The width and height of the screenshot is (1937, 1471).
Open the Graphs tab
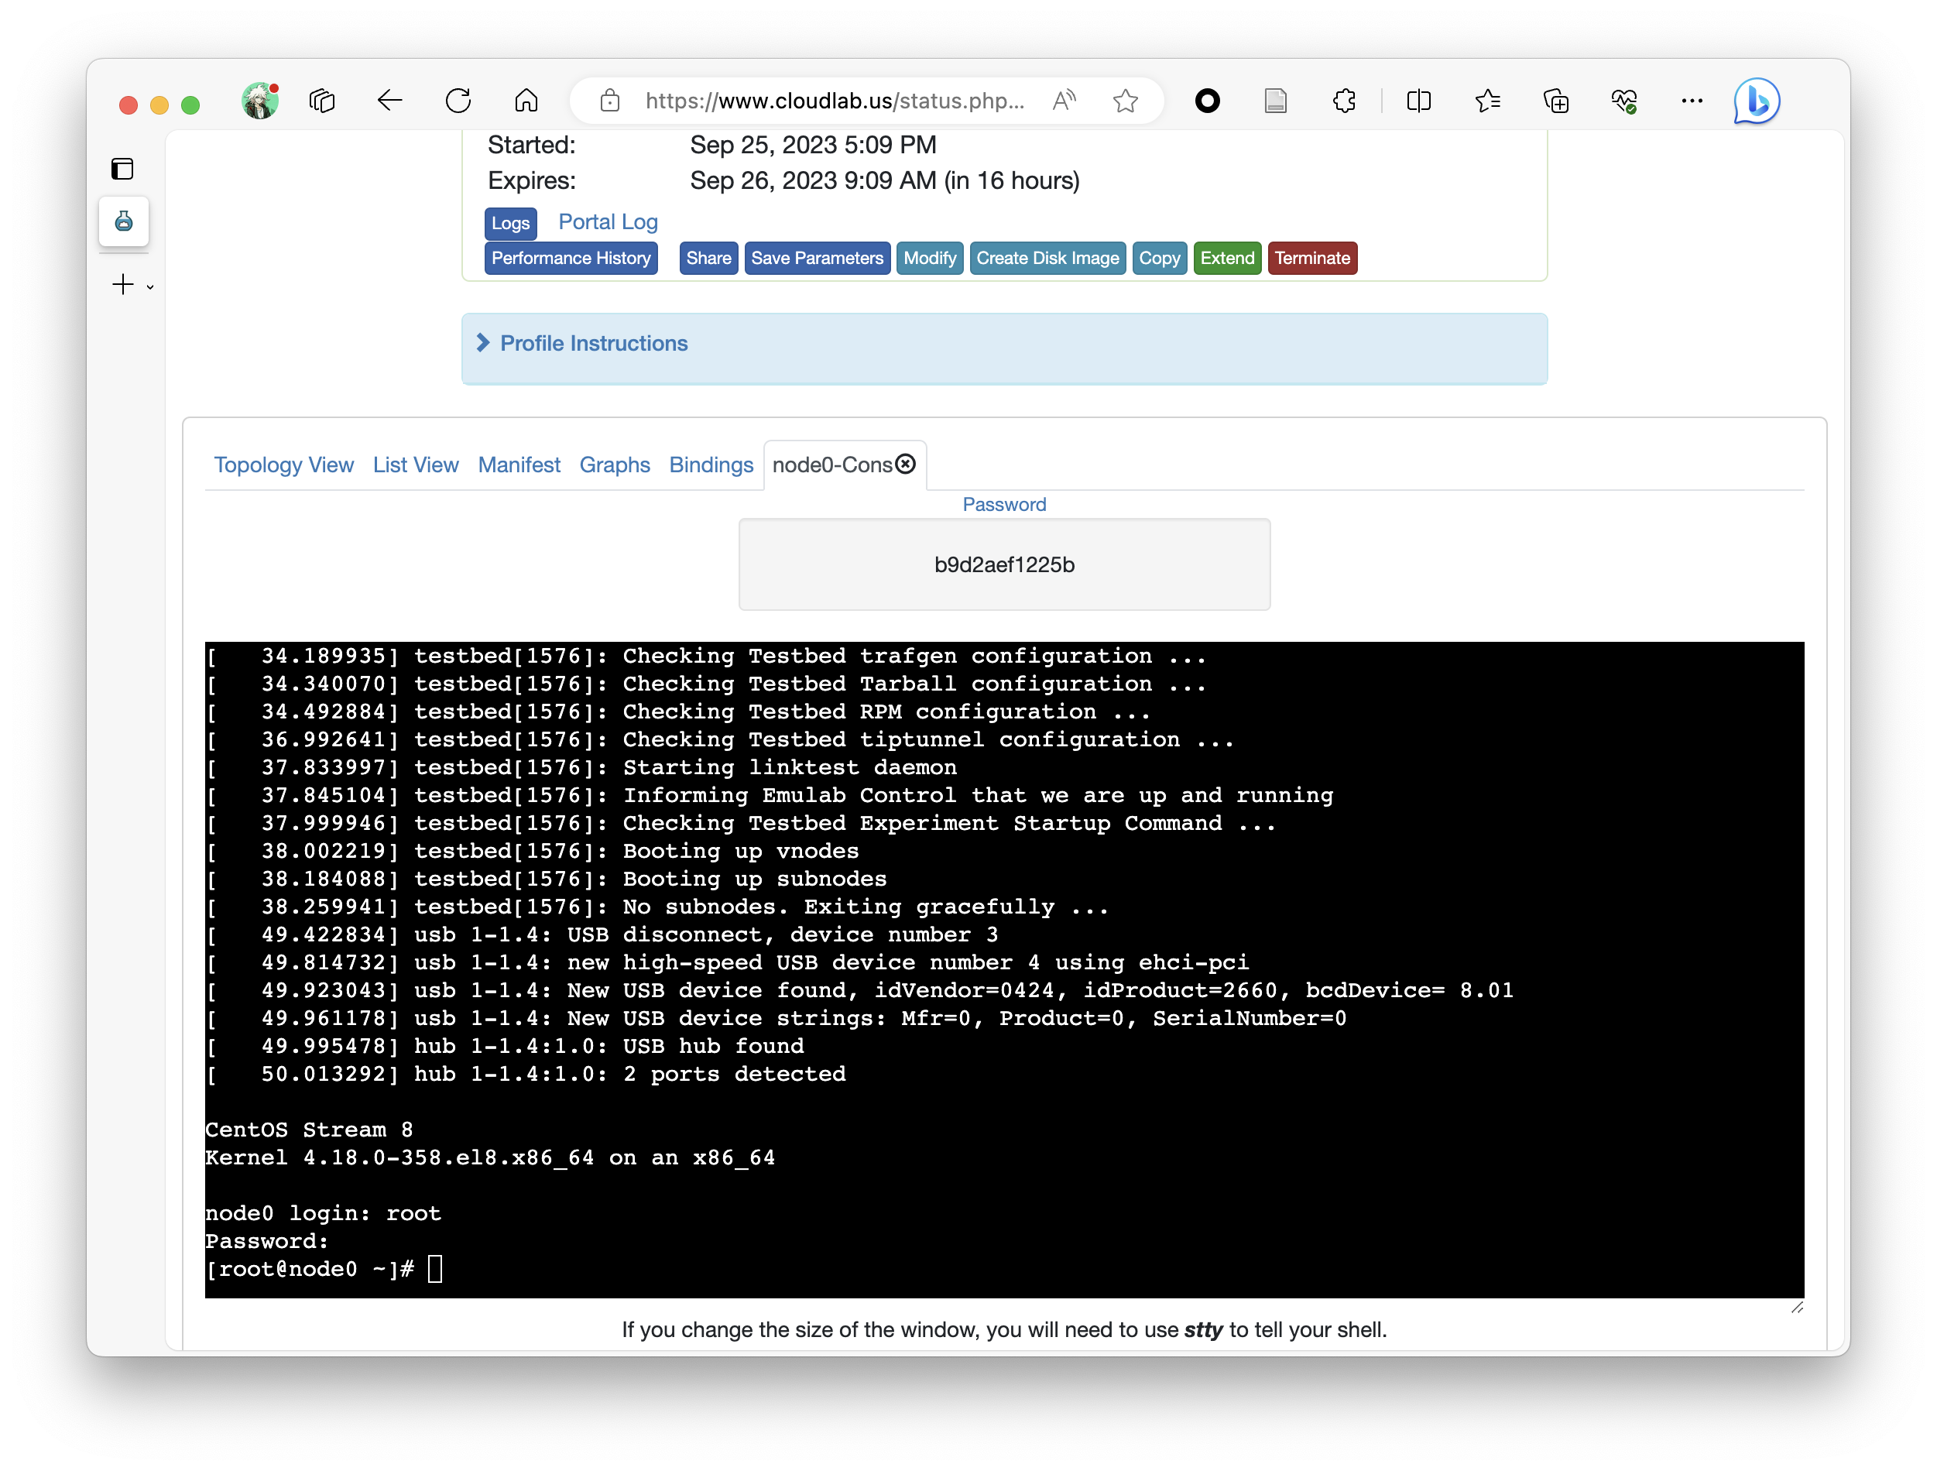[615, 465]
